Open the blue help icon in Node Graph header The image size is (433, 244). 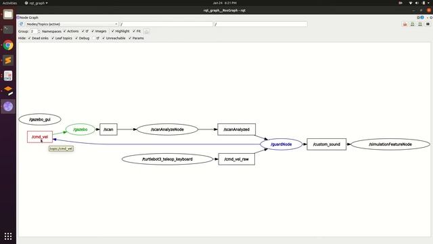[422, 18]
